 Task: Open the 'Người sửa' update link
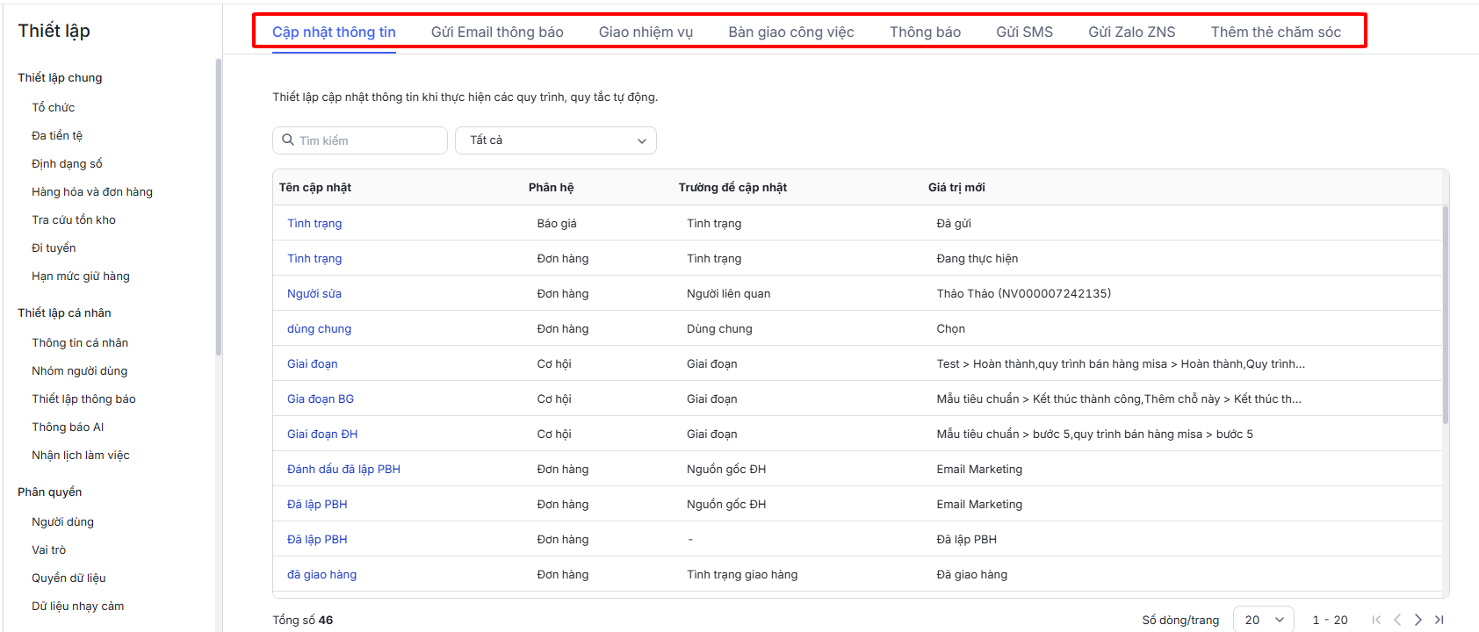[x=314, y=293]
